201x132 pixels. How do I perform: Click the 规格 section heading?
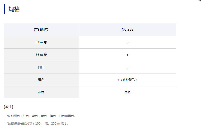14,9
